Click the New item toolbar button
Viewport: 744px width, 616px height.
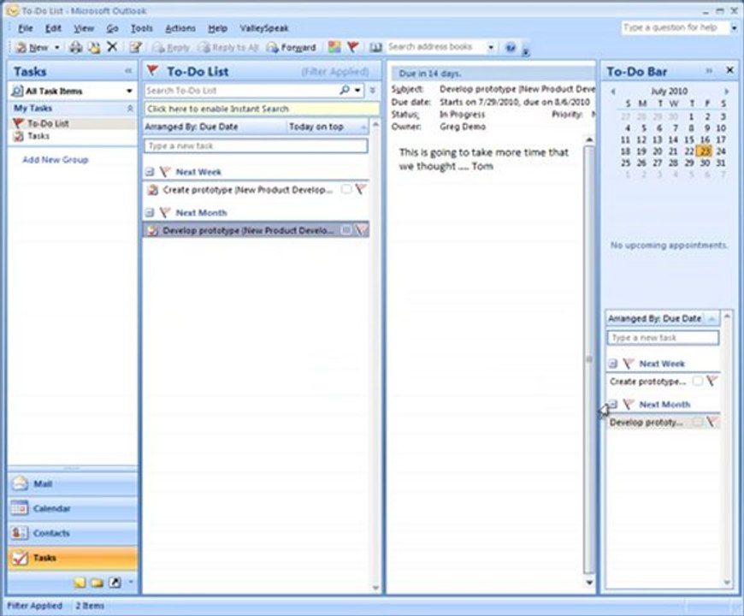tap(32, 47)
